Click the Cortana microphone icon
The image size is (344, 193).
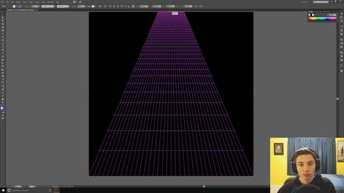point(50,190)
